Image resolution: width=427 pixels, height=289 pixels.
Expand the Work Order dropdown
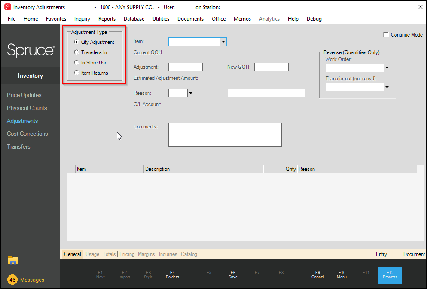pyautogui.click(x=387, y=68)
